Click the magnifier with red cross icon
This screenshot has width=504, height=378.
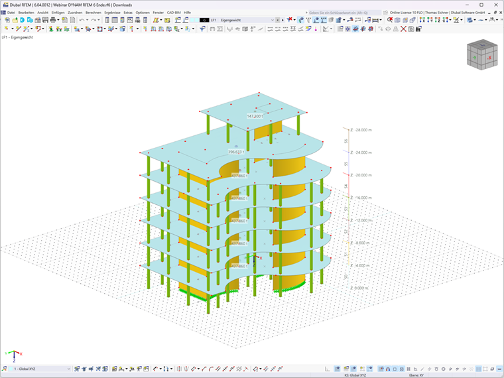click(x=390, y=20)
